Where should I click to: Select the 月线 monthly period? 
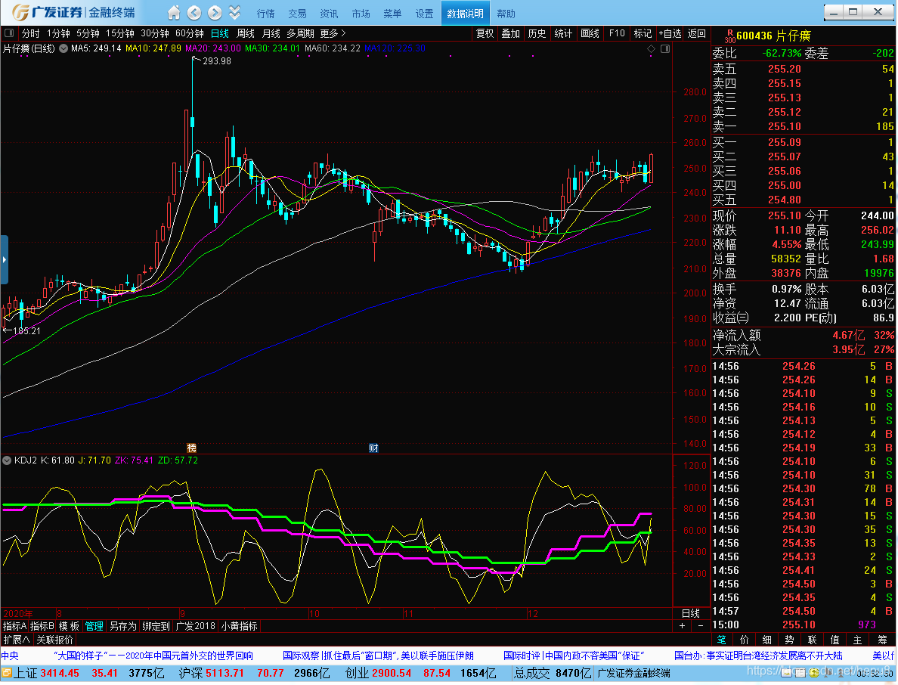271,33
